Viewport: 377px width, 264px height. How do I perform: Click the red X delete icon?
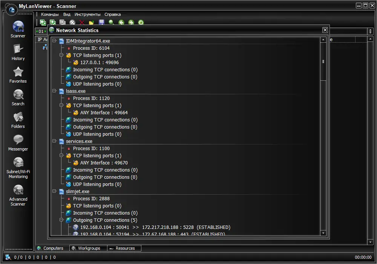point(82,22)
